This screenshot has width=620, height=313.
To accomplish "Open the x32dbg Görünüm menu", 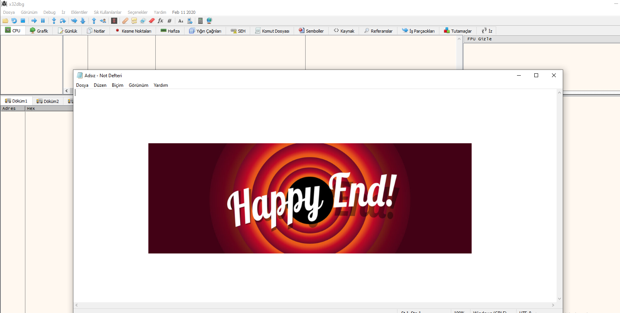I will [x=29, y=12].
